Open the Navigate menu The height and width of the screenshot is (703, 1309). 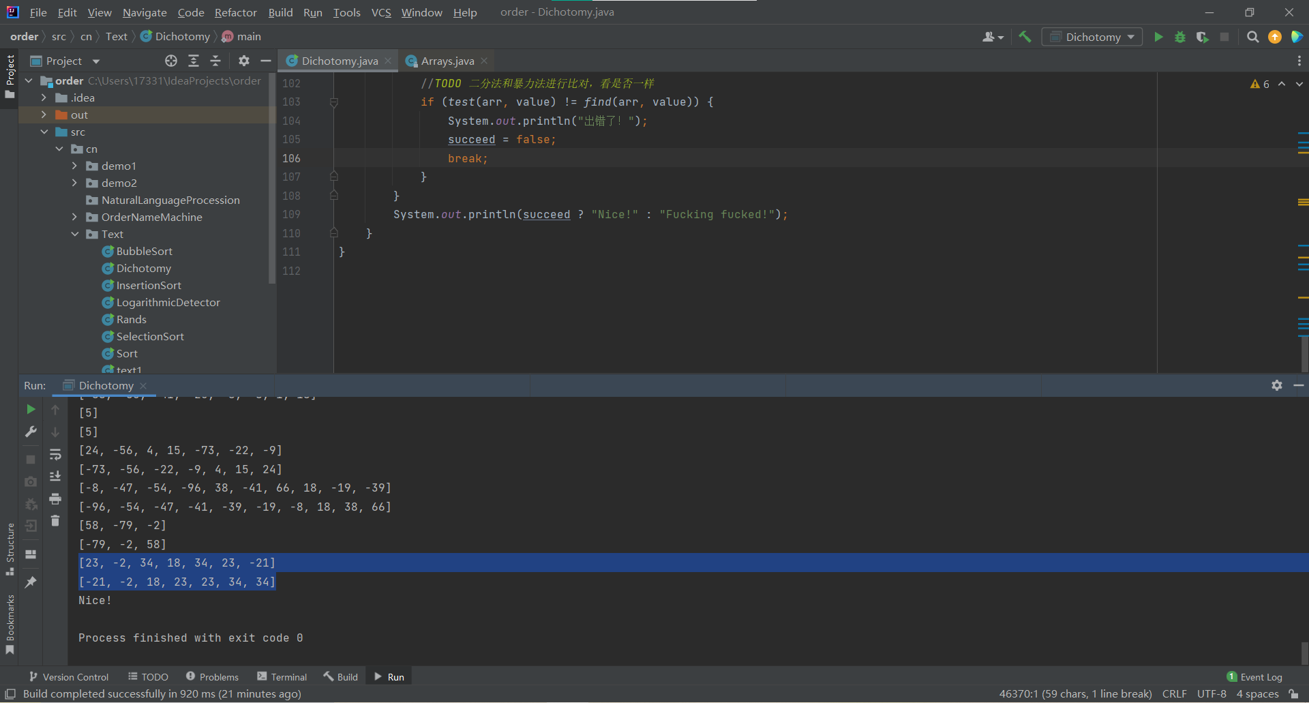click(x=145, y=12)
